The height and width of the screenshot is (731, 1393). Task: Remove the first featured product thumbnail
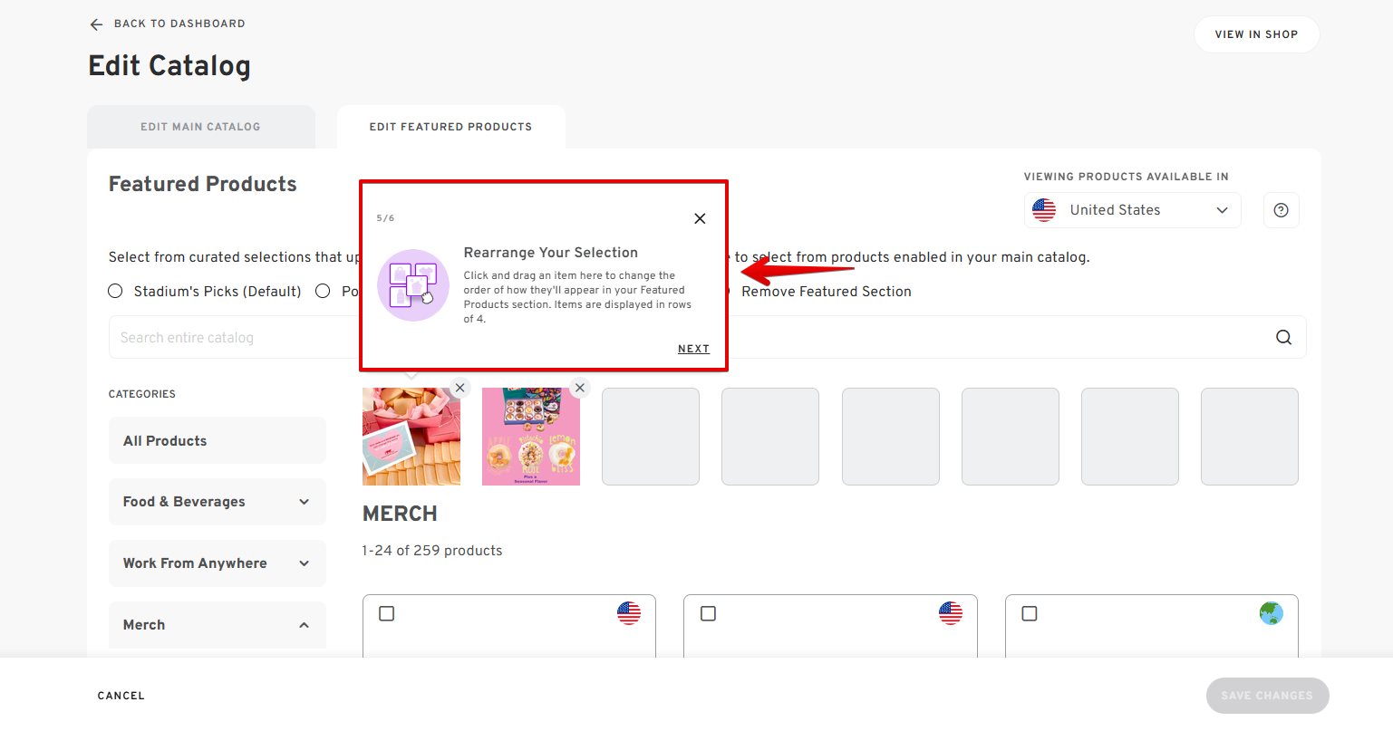coord(460,388)
